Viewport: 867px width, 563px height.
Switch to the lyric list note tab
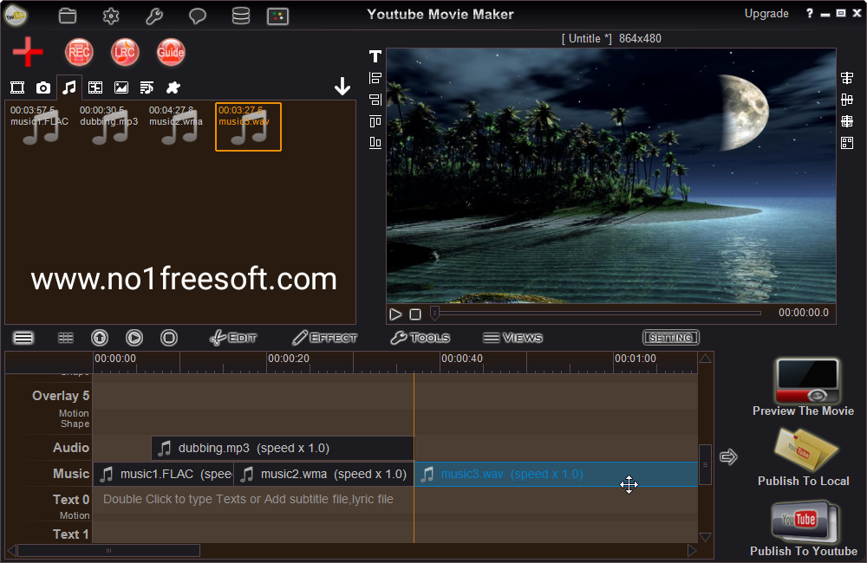[147, 87]
